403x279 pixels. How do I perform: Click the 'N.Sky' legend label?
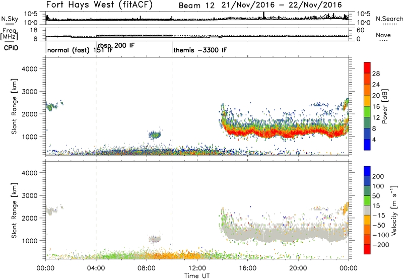10,19
